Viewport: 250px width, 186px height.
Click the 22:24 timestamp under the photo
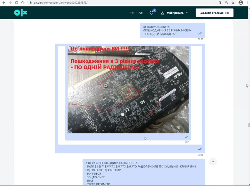click(x=187, y=142)
